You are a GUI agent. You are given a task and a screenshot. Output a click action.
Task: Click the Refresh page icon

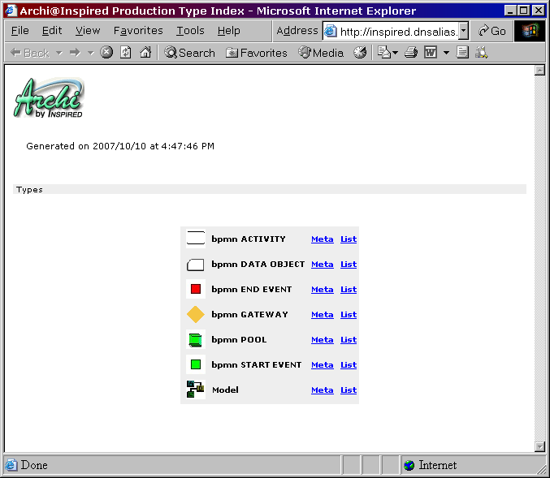126,53
